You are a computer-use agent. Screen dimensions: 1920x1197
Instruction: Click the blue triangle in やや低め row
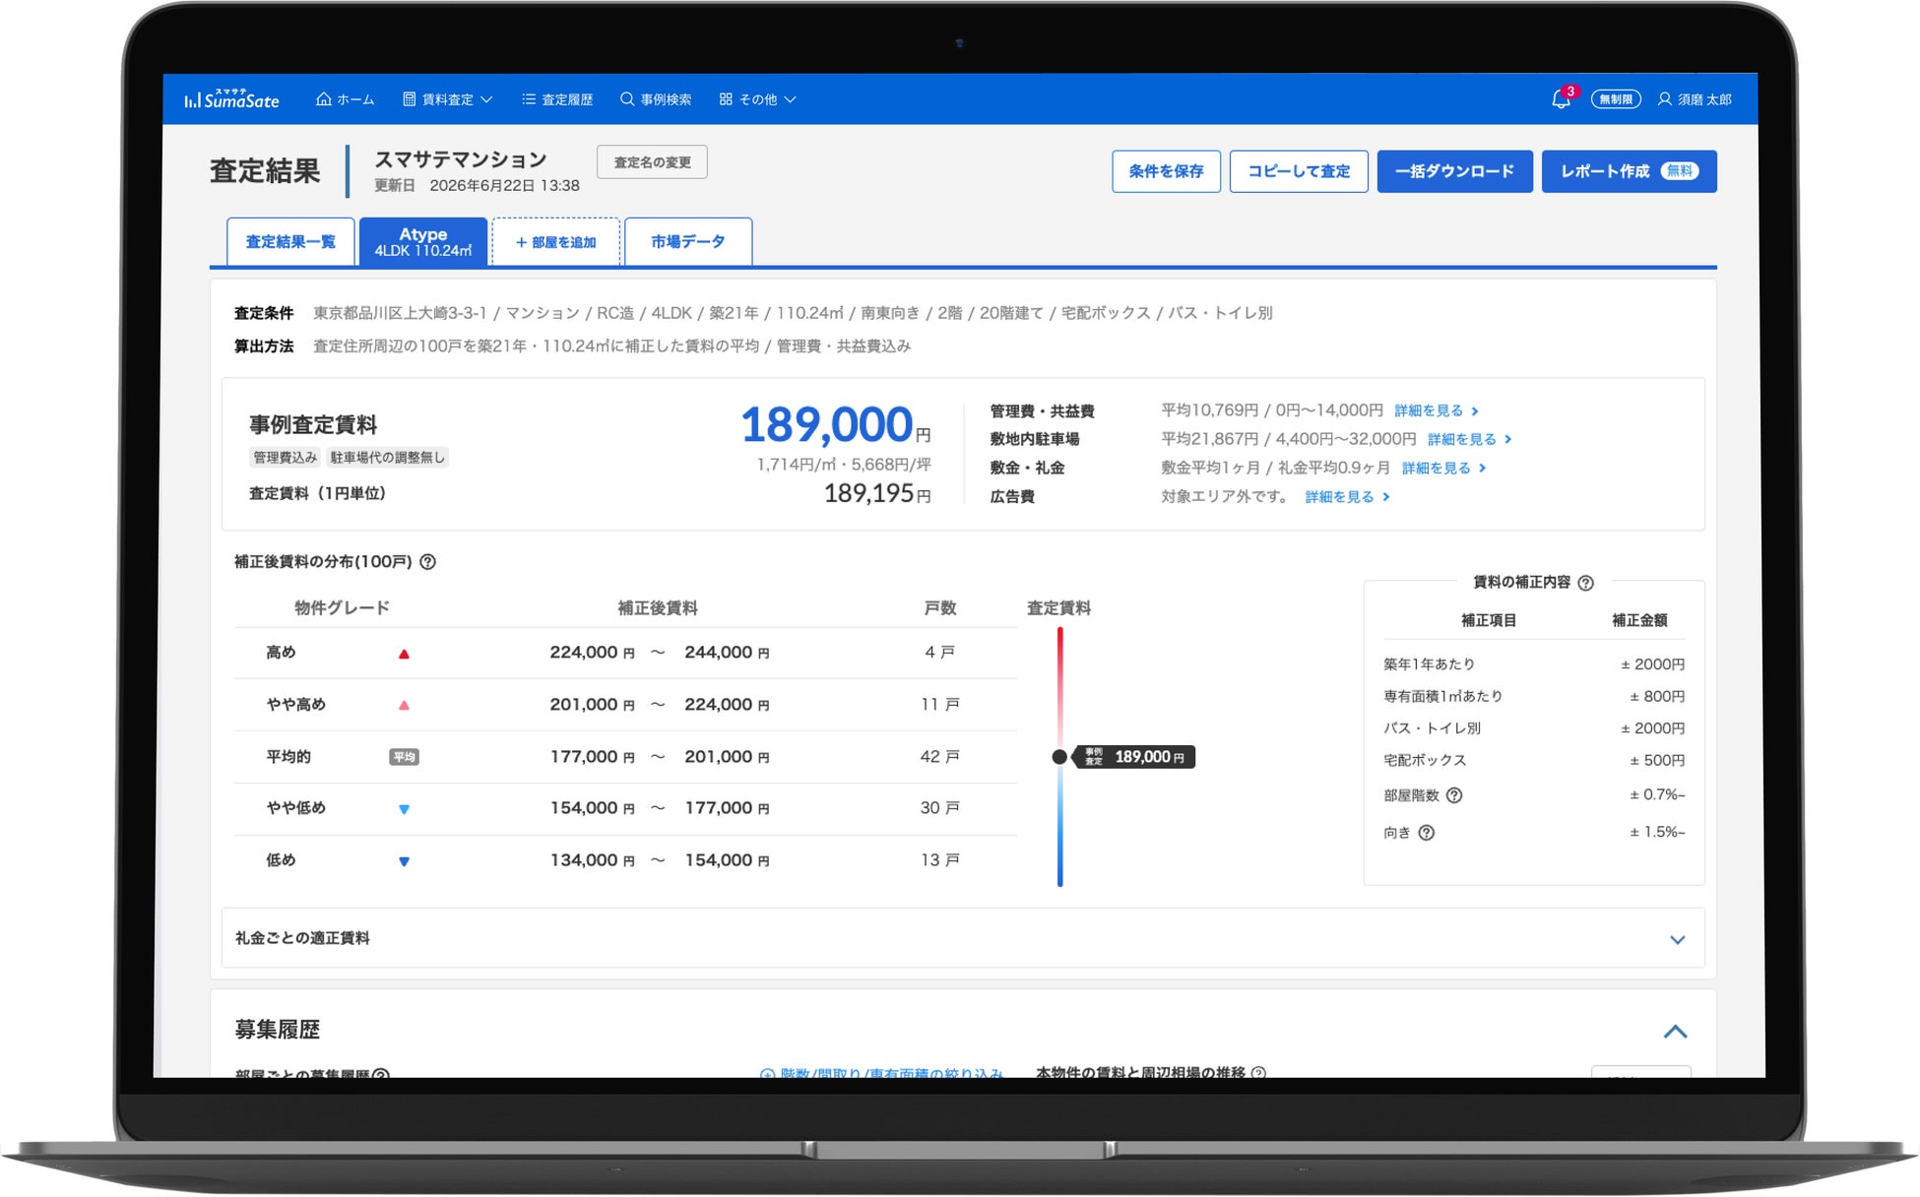[404, 809]
